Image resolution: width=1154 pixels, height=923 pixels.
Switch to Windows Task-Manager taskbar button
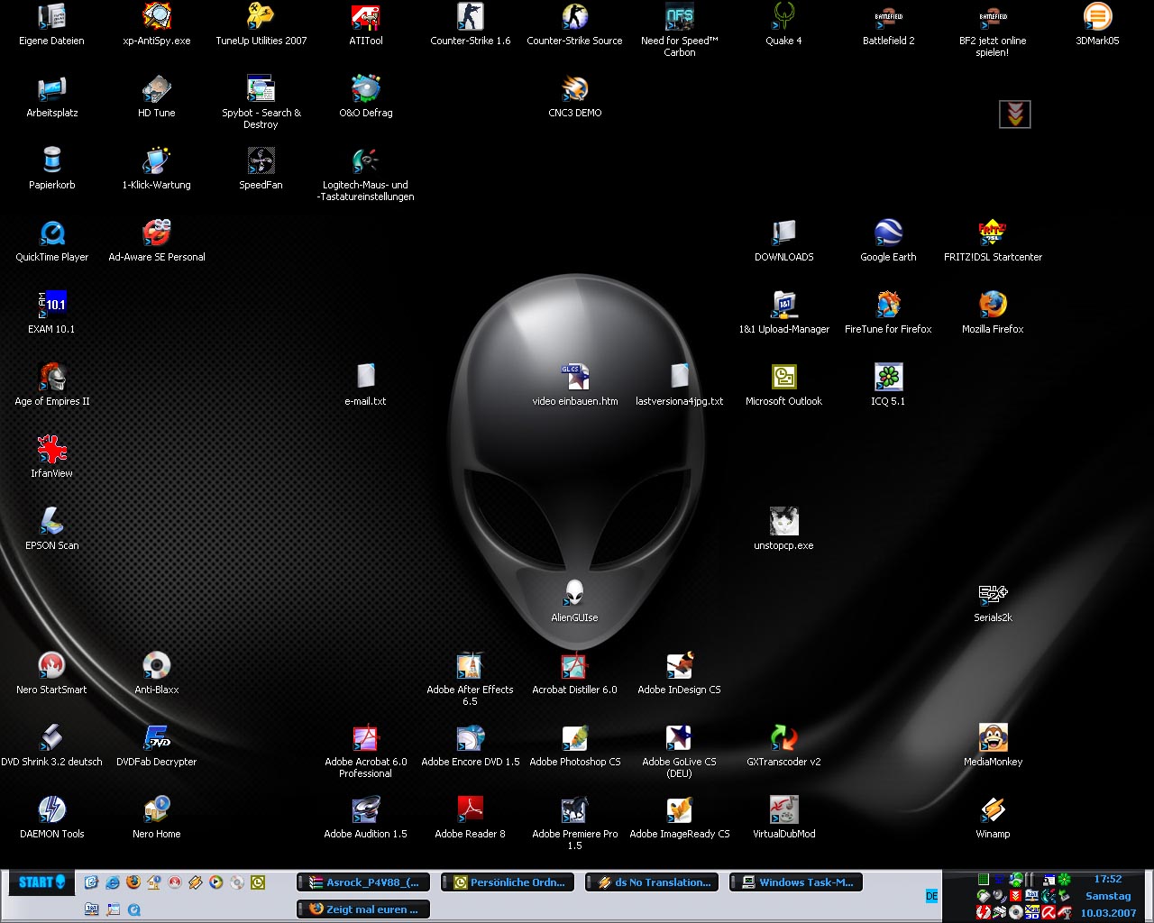pos(796,882)
